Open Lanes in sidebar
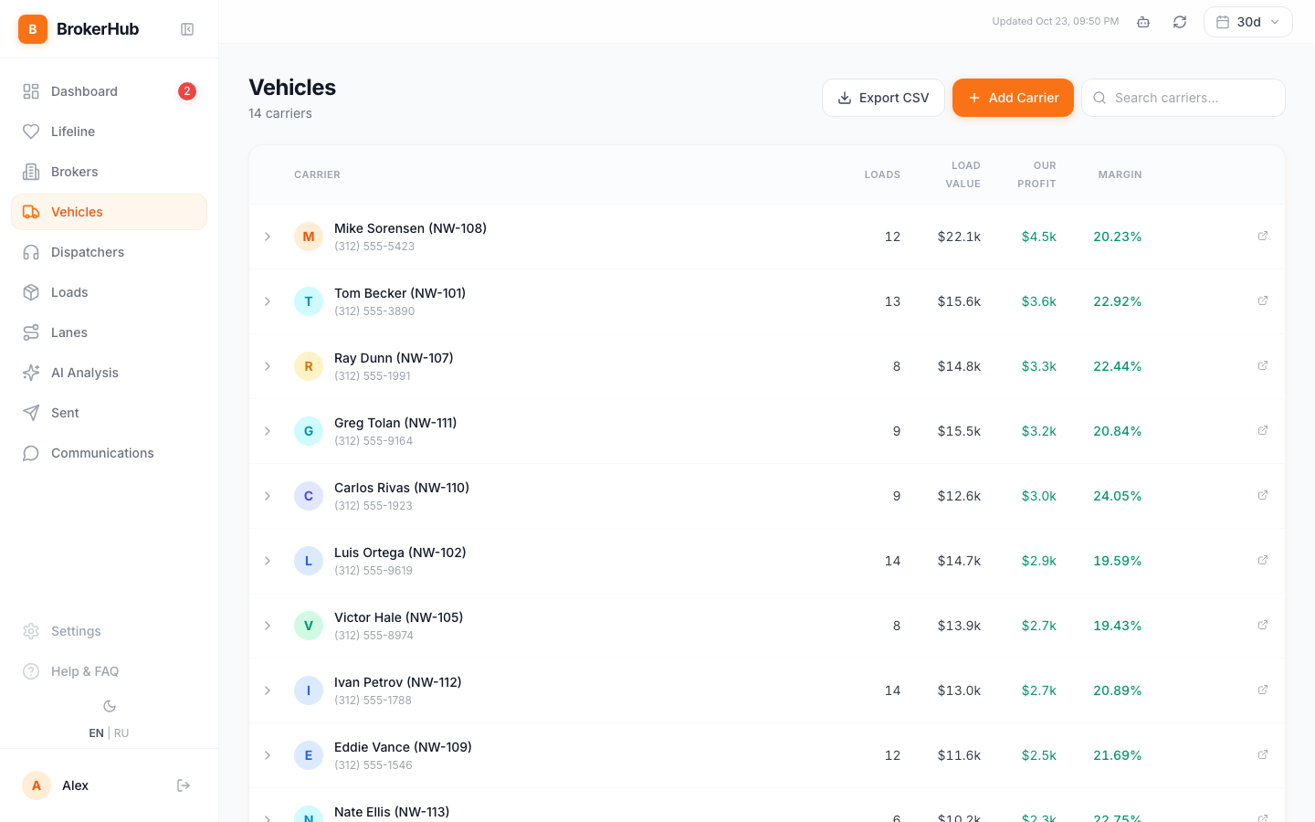 click(109, 332)
